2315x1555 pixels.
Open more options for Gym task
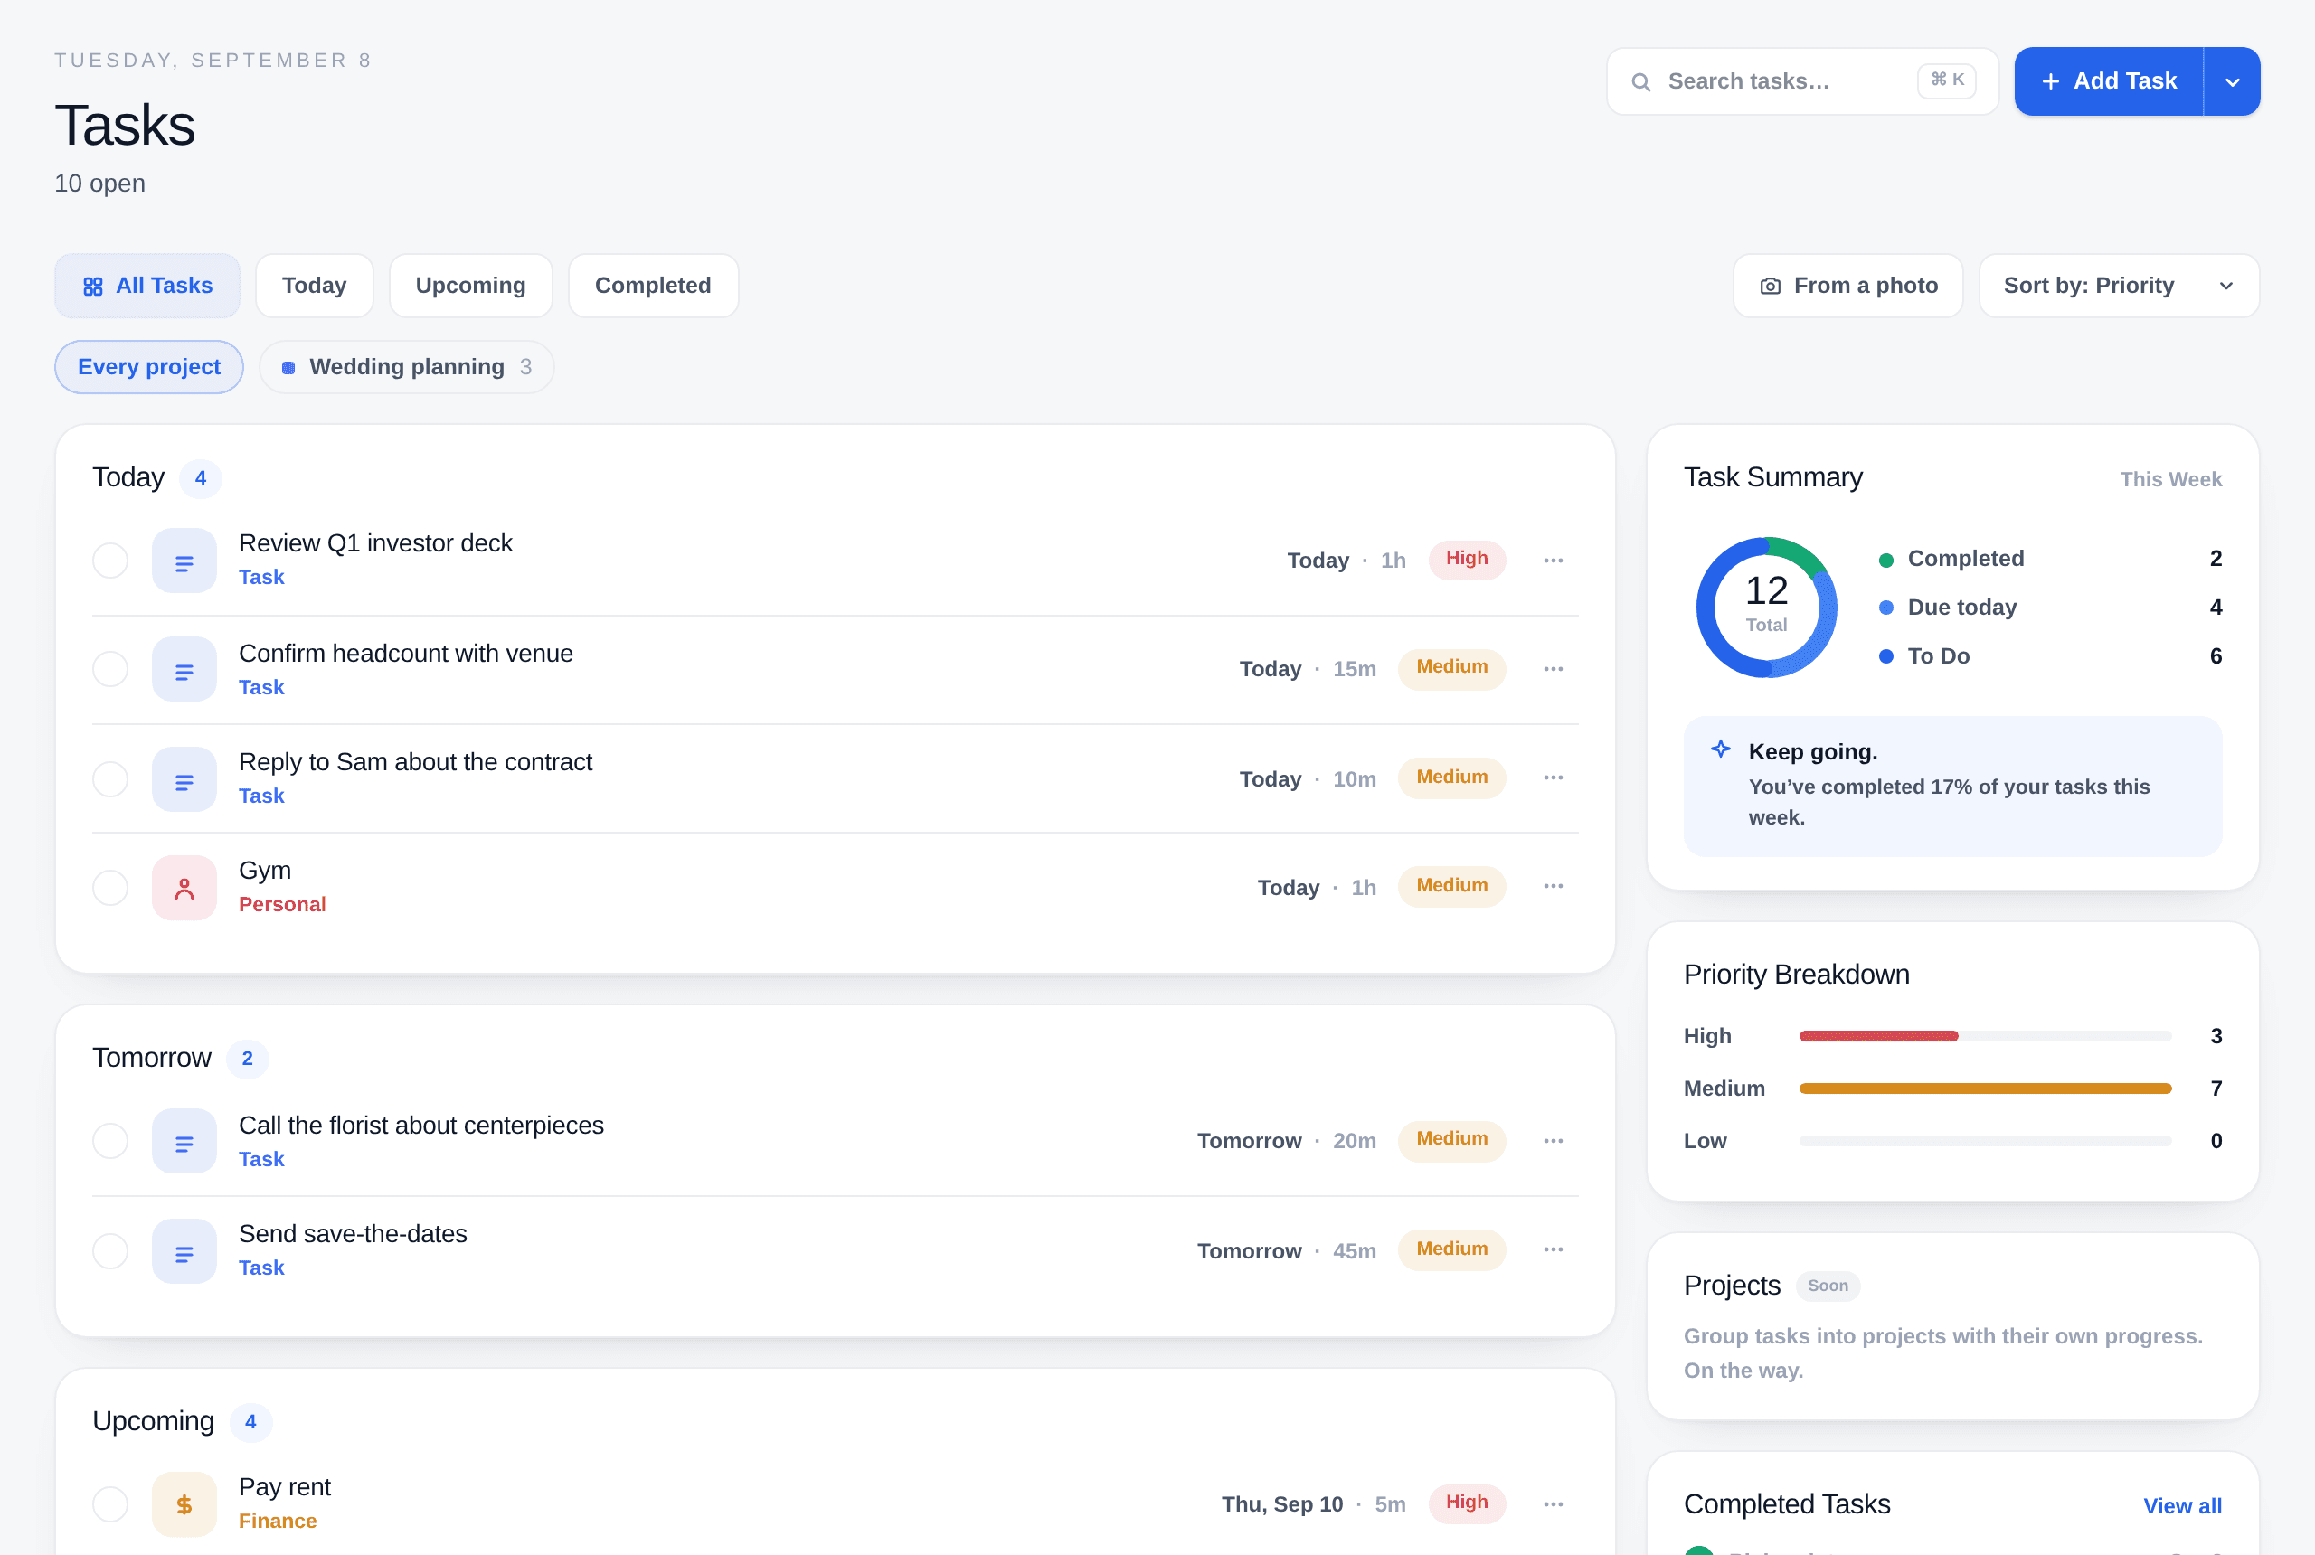1554,887
